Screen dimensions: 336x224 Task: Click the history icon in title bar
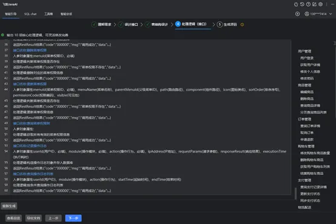302,4
